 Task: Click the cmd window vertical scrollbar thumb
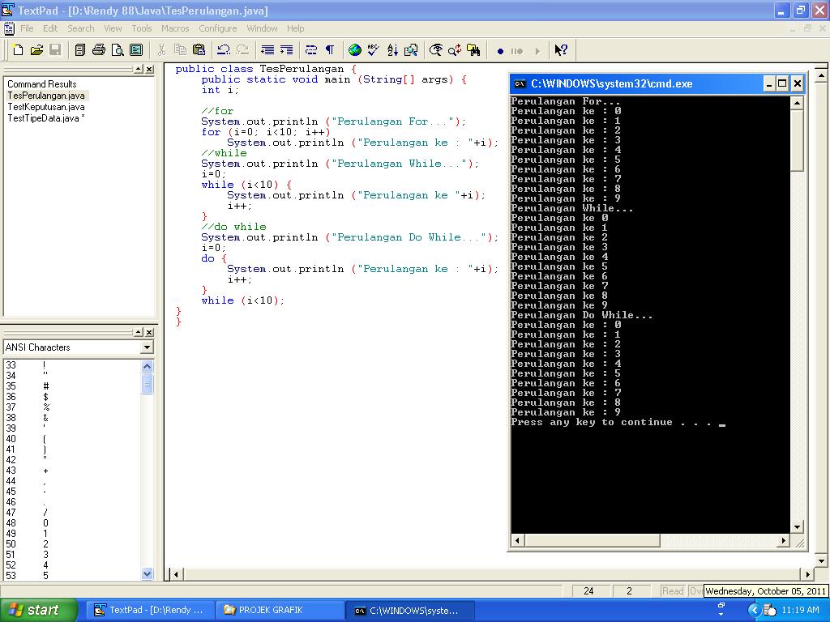pos(797,140)
